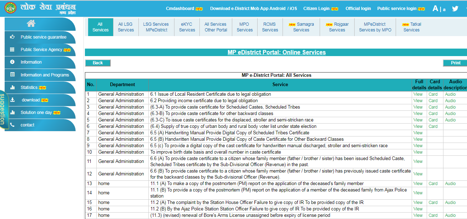This screenshot has height=219, width=467.
Task: Click the Back button
Action: (x=97, y=63)
